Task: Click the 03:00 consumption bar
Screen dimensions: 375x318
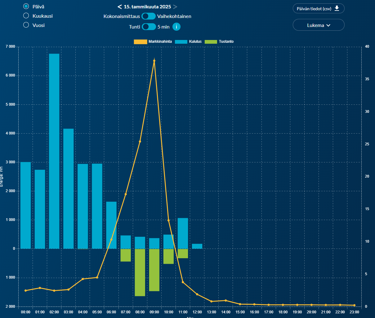Action: click(x=69, y=189)
